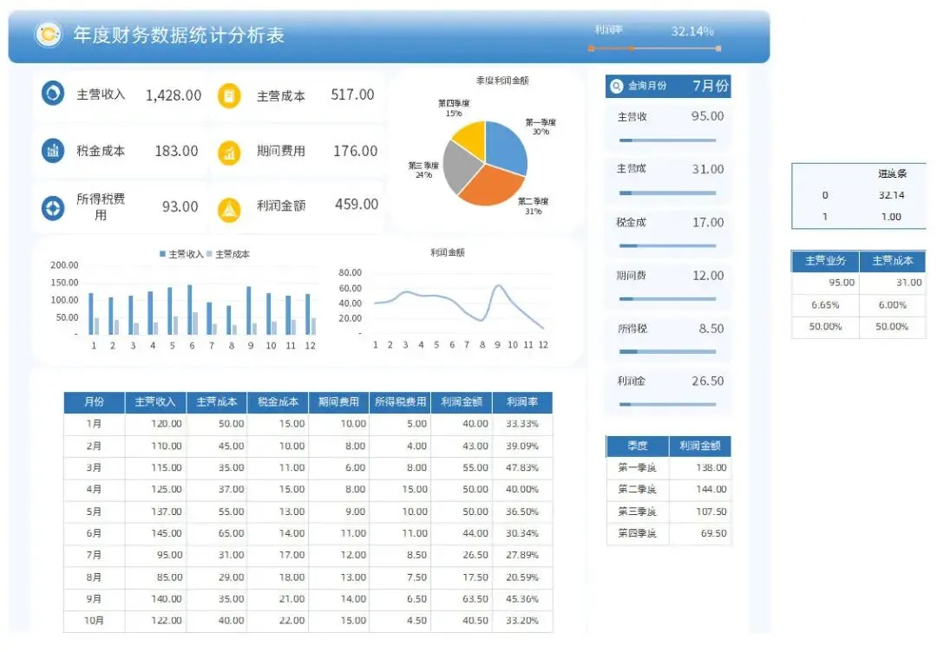This screenshot has width=937, height=652.
Task: Click the 32.14% profit rate in the header
Action: tap(692, 31)
